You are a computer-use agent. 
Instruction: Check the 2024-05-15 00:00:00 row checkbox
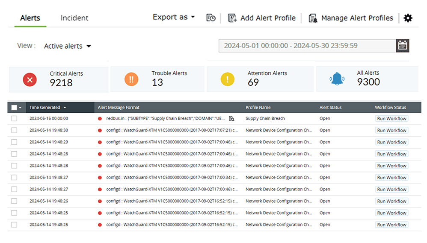14,118
